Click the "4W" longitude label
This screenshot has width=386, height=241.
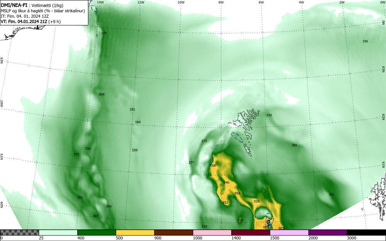point(301,2)
